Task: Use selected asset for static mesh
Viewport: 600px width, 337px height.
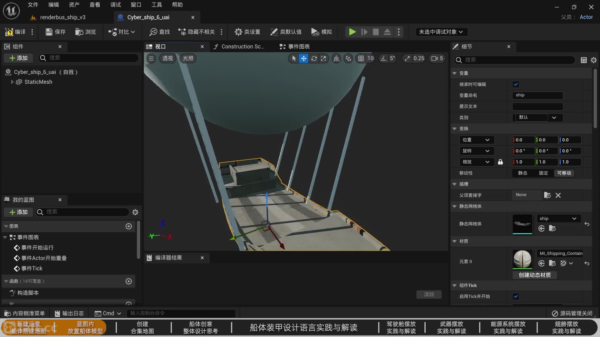Action: tap(542, 228)
